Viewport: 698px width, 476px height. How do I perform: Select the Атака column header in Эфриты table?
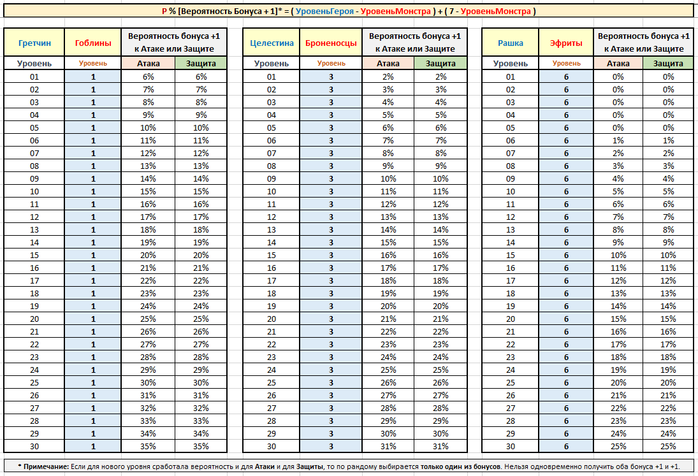point(618,63)
